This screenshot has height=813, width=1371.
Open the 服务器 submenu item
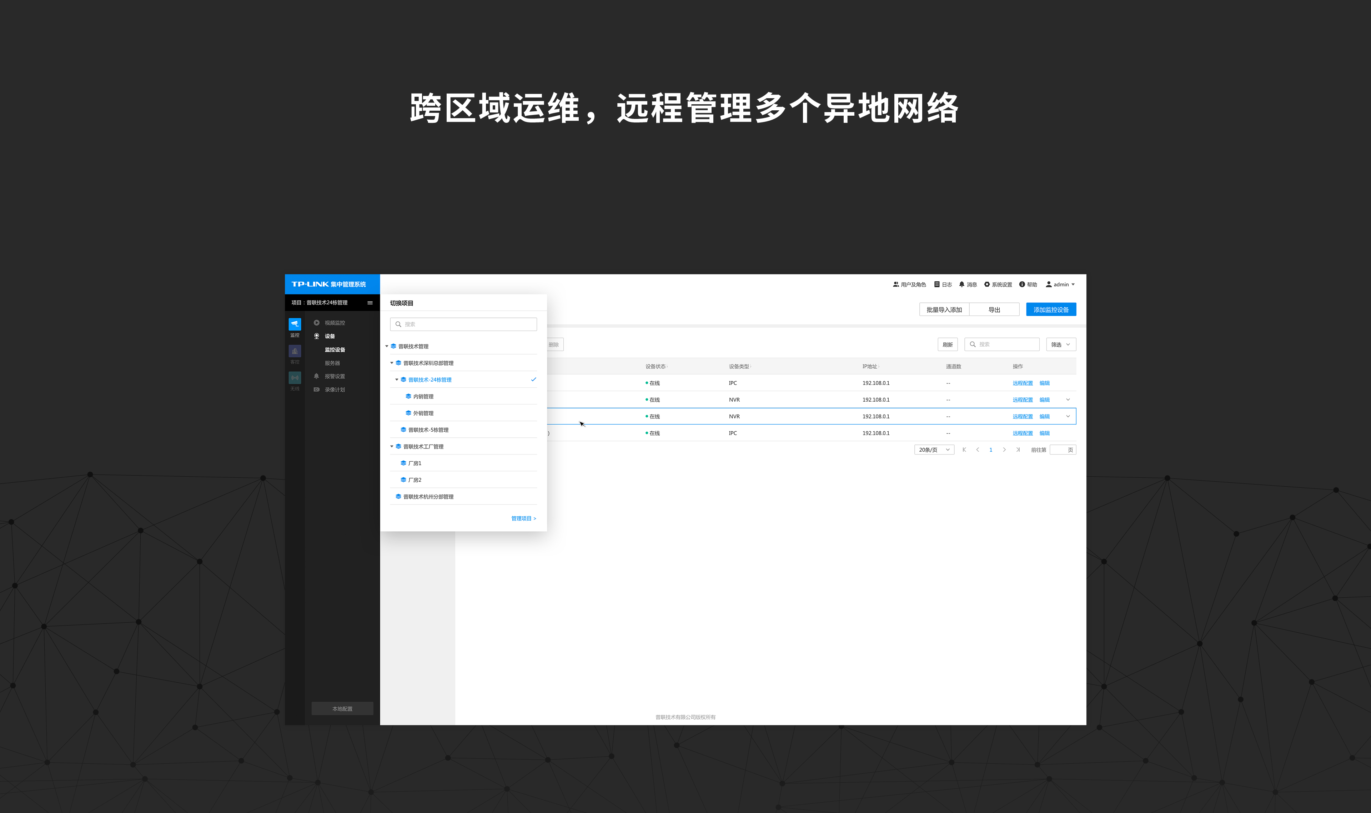click(x=332, y=363)
